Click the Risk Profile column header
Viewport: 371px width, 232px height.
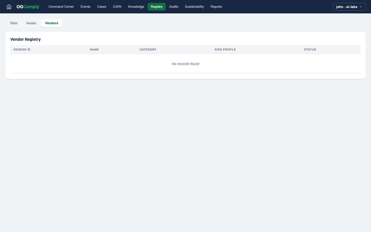click(225, 49)
